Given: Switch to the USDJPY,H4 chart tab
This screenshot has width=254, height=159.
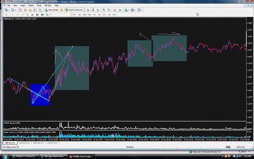Looking at the screenshot, I should click(x=52, y=143).
